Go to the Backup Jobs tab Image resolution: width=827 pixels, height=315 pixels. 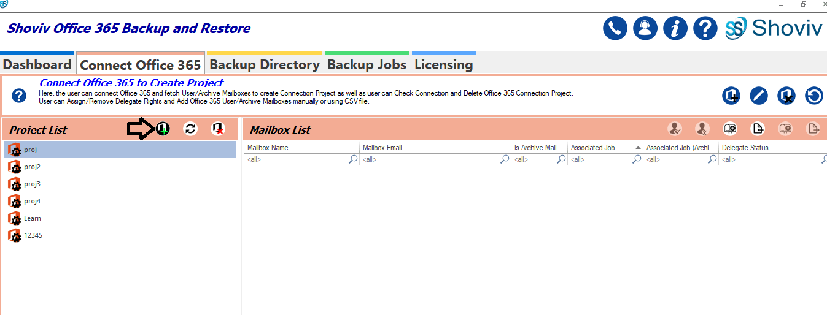coord(367,64)
